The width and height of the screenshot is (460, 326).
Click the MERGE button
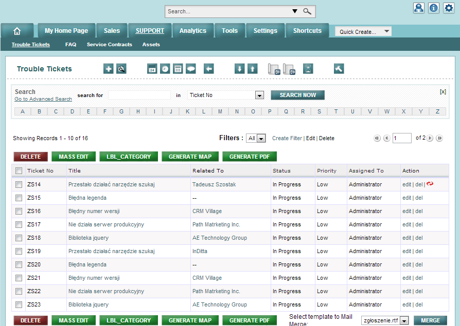coord(430,320)
